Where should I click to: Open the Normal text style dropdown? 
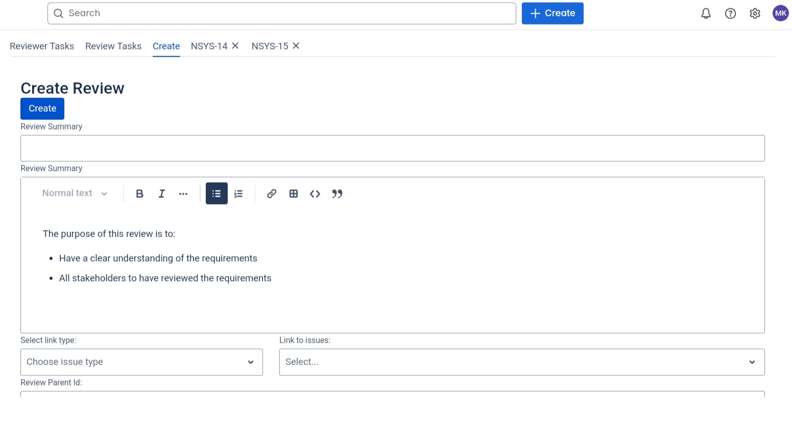tap(75, 193)
